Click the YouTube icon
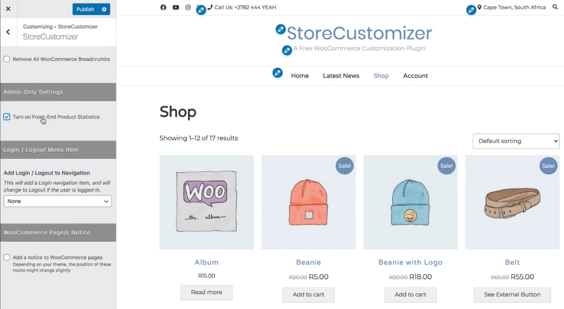This screenshot has height=309, width=564. [175, 7]
